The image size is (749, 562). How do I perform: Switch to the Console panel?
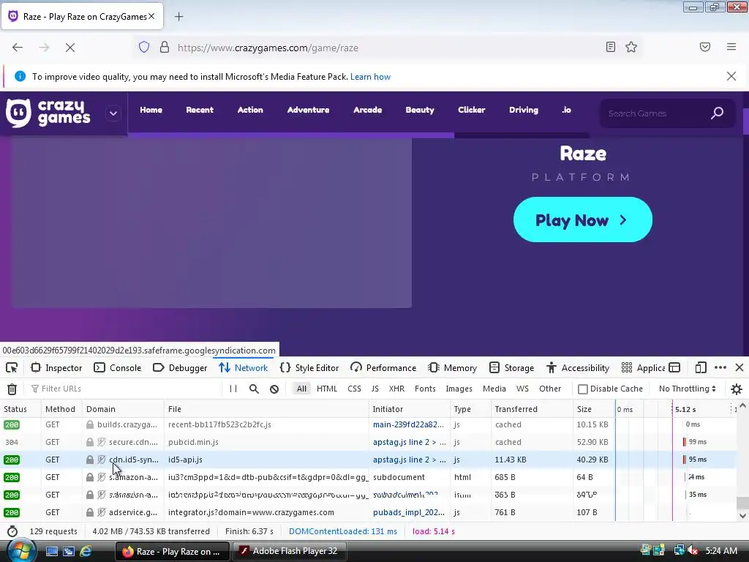[118, 367]
